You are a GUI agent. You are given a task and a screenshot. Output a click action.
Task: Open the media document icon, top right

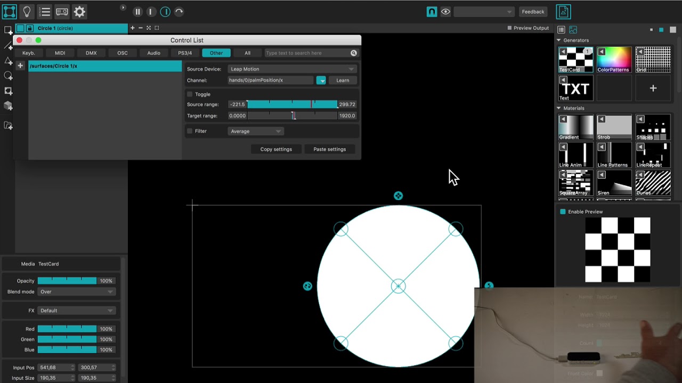point(563,12)
